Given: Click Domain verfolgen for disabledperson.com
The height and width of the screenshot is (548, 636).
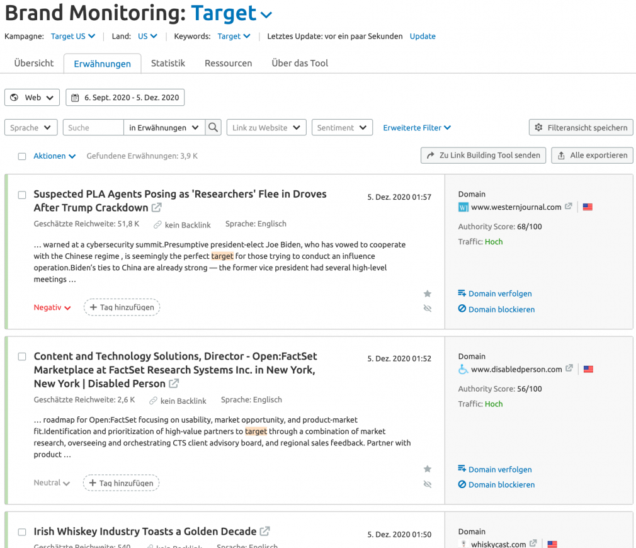Looking at the screenshot, I should coord(495,469).
